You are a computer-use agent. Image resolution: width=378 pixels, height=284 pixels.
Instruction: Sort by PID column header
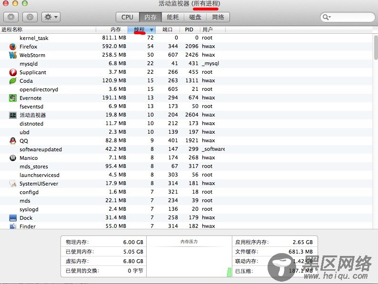(190, 29)
